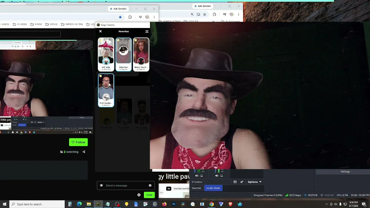The image size is (370, 208).
Task: Open chat settings gear icon
Action: click(139, 195)
